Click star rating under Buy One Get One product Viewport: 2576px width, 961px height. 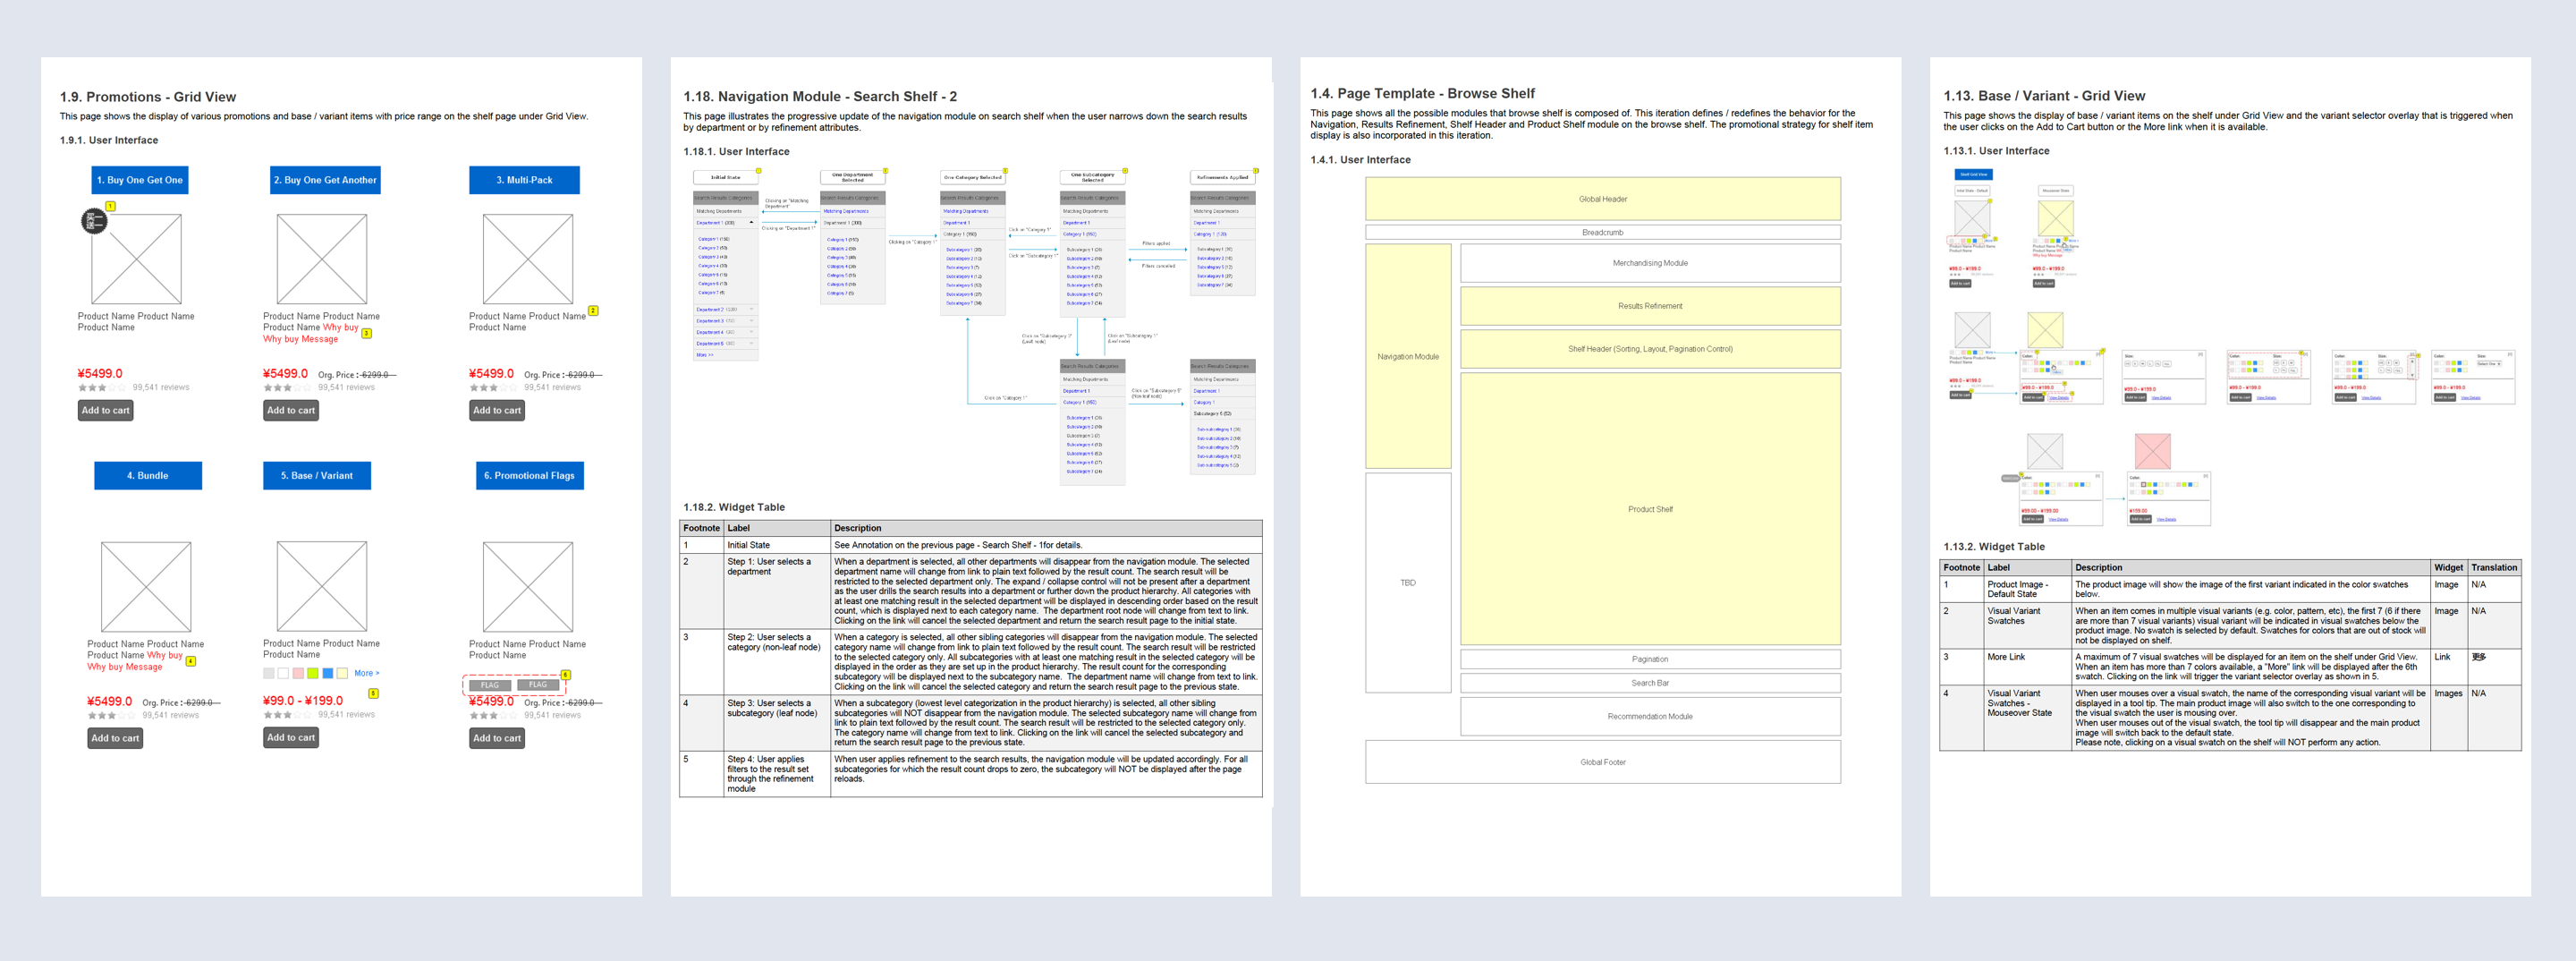pos(92,388)
